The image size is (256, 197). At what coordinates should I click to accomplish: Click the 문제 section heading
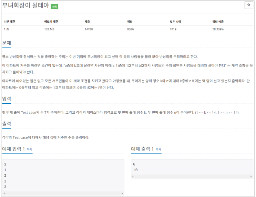click(7, 43)
